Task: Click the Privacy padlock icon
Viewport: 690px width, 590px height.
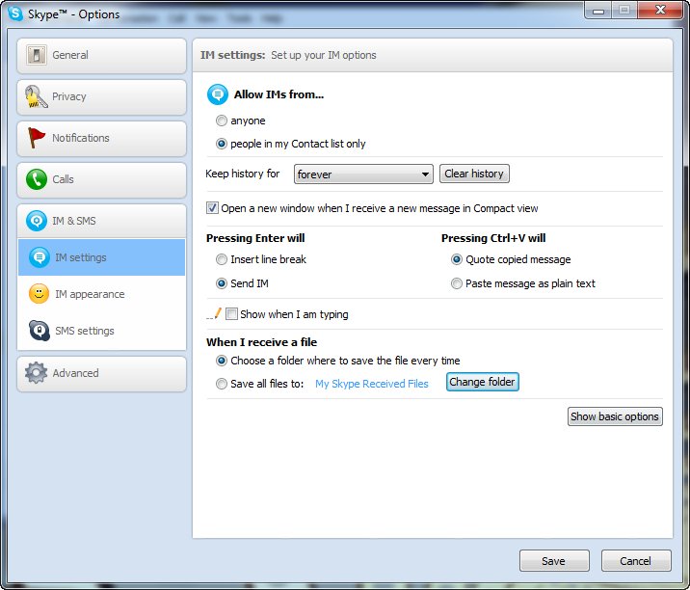Action: point(37,97)
